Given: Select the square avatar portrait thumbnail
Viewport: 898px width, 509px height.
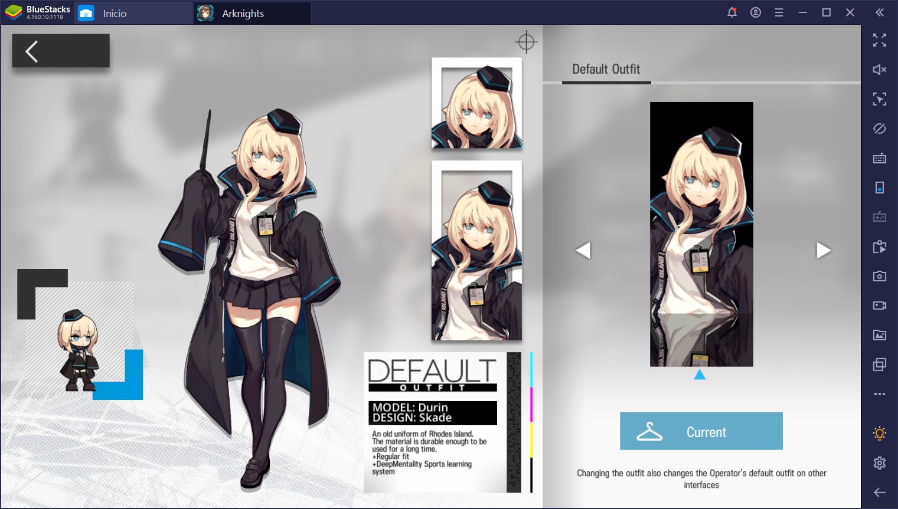Looking at the screenshot, I should pos(477,103).
